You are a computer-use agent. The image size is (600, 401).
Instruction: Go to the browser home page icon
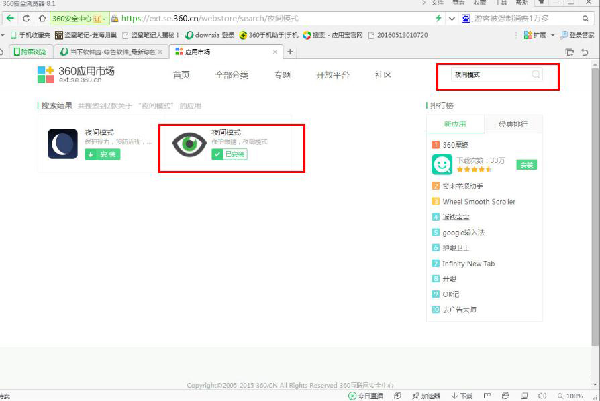click(42, 19)
